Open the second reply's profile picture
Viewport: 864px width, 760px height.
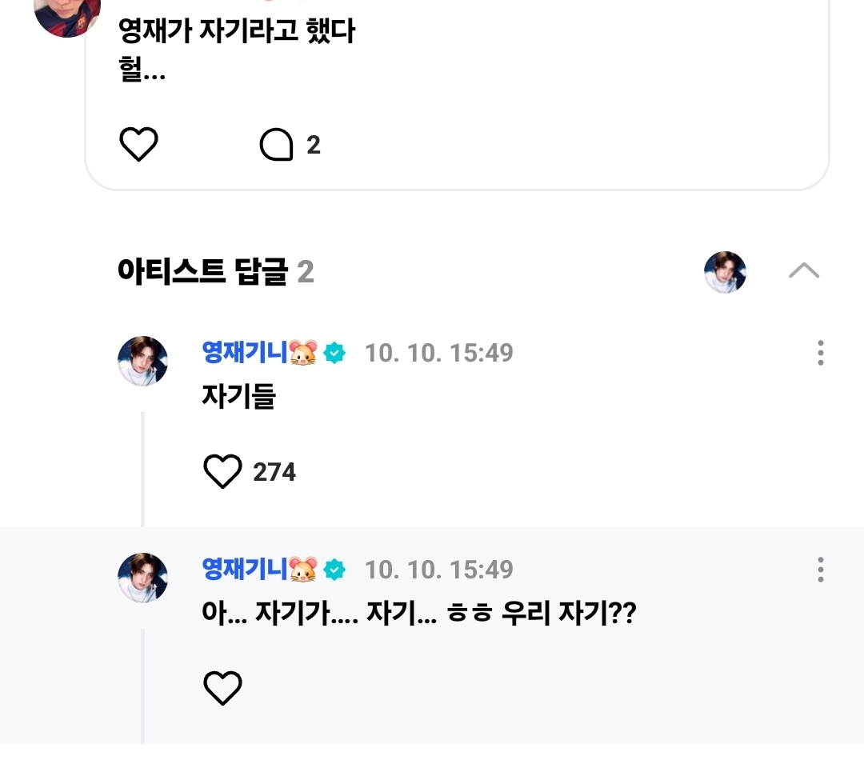143,578
